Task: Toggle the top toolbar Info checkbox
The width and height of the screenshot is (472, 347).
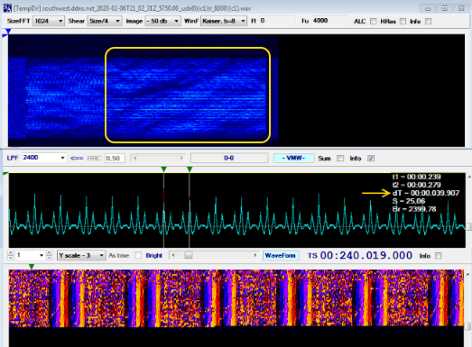Action: 428,22
